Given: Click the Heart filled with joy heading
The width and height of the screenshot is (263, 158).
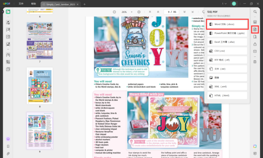Looking at the screenshot, I should pyautogui.click(x=146, y=94).
